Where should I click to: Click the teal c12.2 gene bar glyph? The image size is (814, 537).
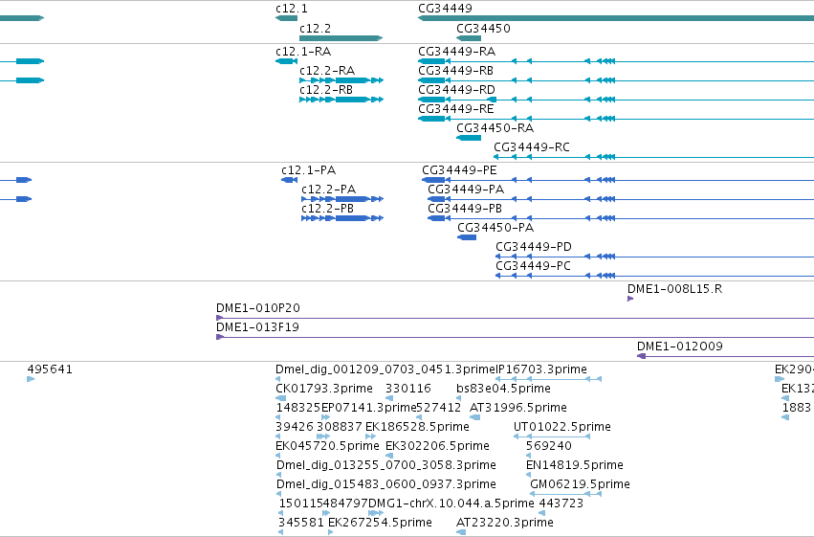pos(341,38)
